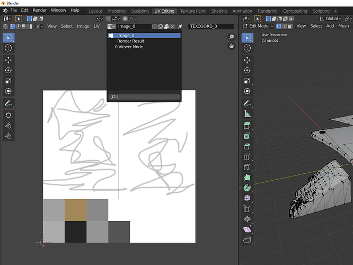
Task: Select the Knife tool
Action: point(247,167)
